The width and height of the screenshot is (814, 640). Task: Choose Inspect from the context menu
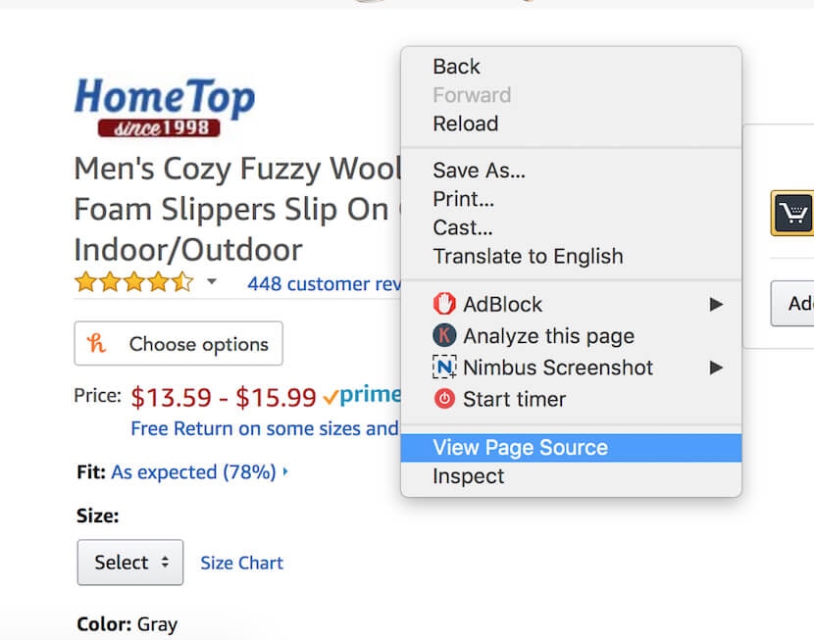pyautogui.click(x=468, y=476)
